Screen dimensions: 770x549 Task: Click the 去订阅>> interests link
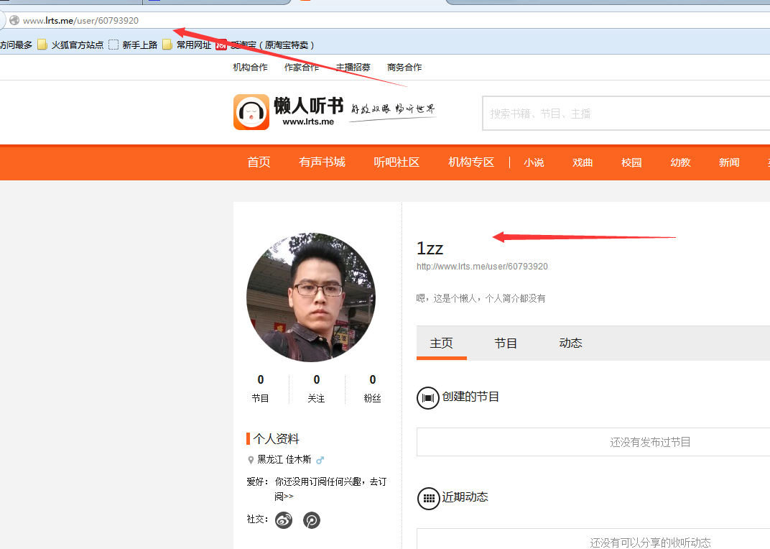click(330, 489)
